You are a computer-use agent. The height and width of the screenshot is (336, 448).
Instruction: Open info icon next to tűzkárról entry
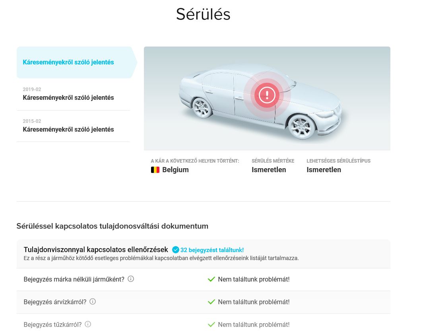pos(88,324)
